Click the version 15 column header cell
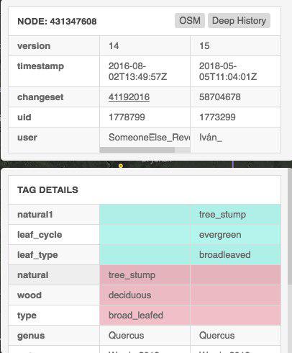292x353 pixels. (235, 46)
